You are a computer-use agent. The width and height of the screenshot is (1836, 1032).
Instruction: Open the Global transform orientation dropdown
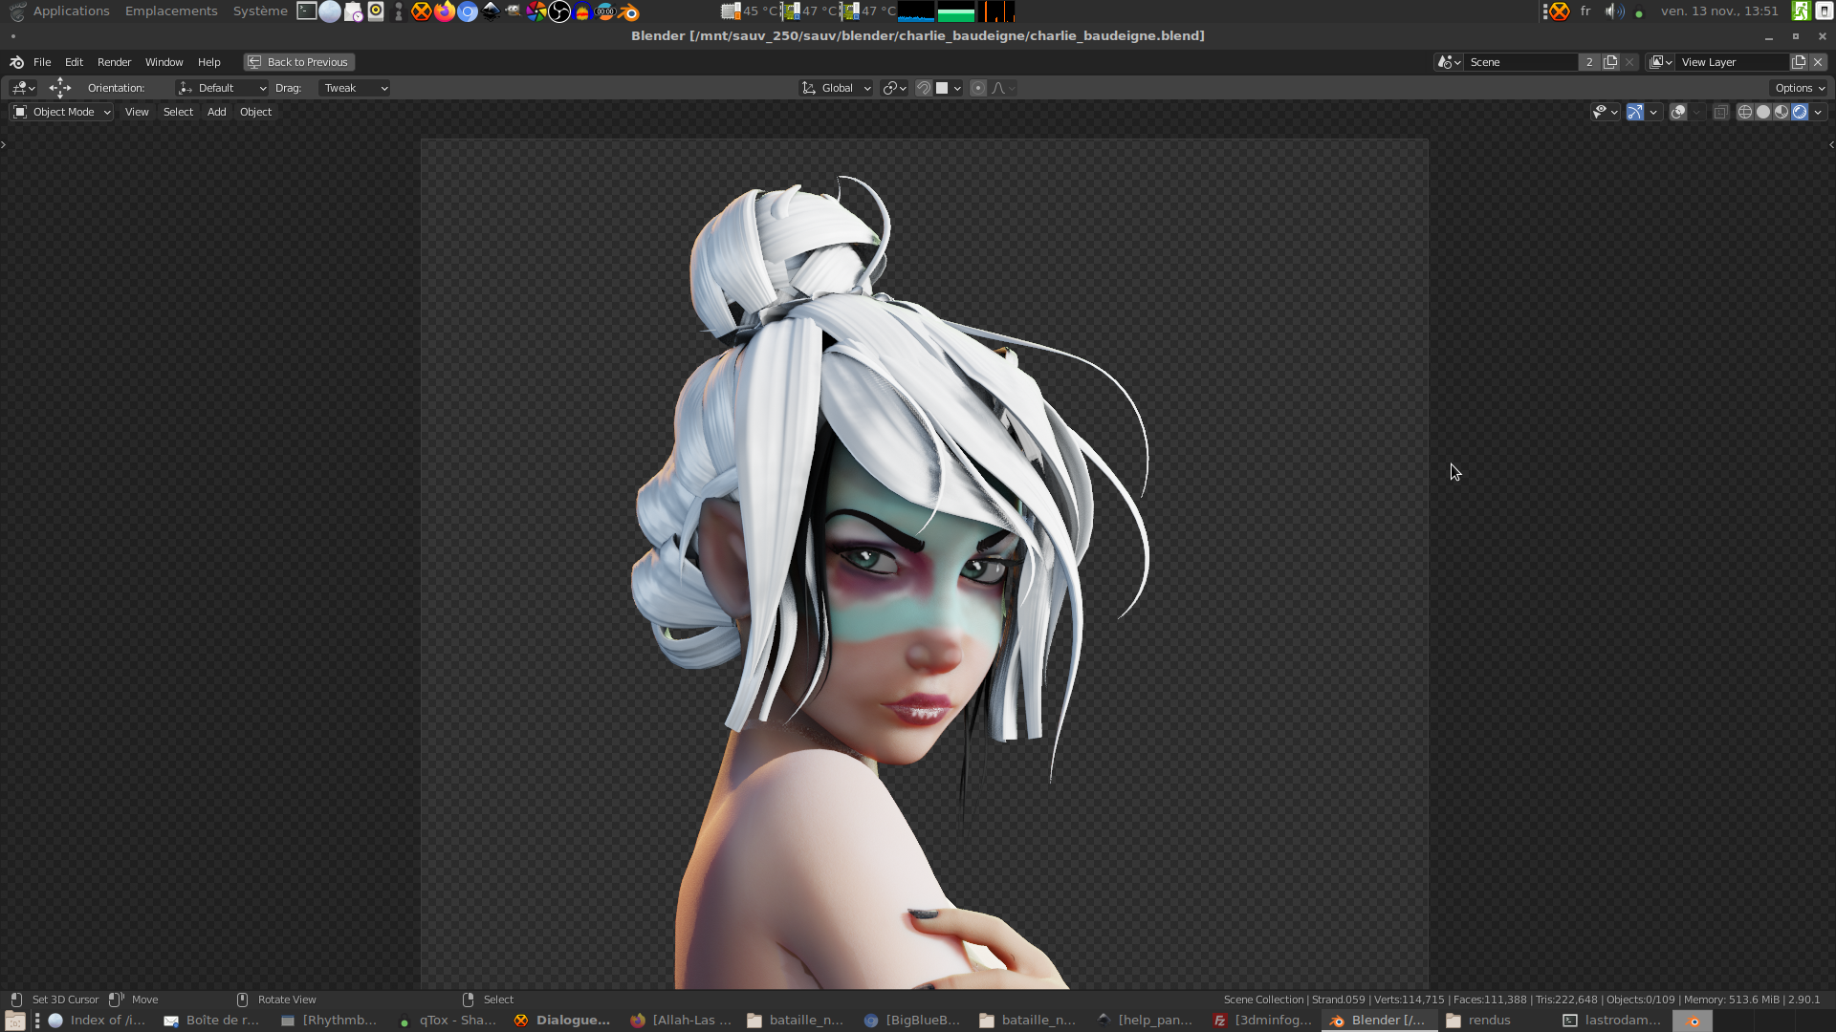(836, 88)
